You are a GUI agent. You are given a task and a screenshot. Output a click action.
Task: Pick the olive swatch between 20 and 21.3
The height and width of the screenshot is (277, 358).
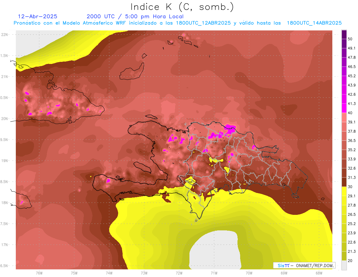click(344, 256)
